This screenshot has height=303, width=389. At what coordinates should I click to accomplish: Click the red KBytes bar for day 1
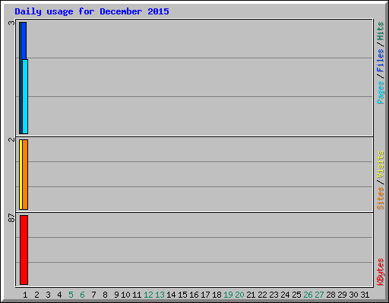[x=24, y=250]
